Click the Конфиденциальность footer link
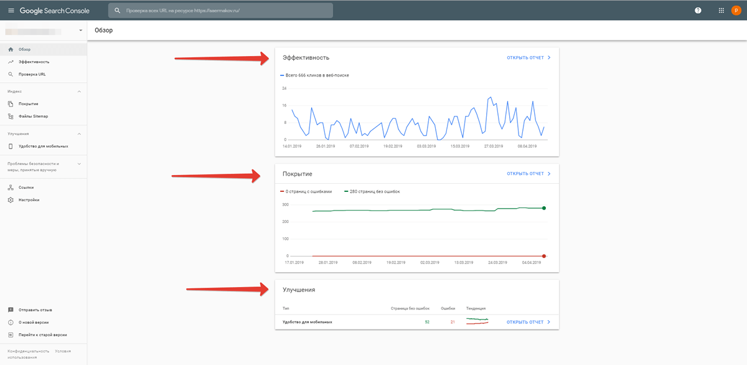Screen dimensions: 747x365 click(x=28, y=351)
